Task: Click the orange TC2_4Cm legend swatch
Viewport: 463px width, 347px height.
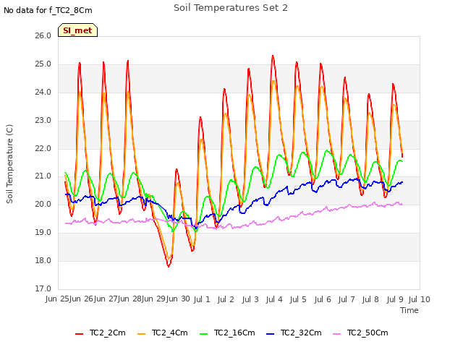Action: click(x=142, y=334)
